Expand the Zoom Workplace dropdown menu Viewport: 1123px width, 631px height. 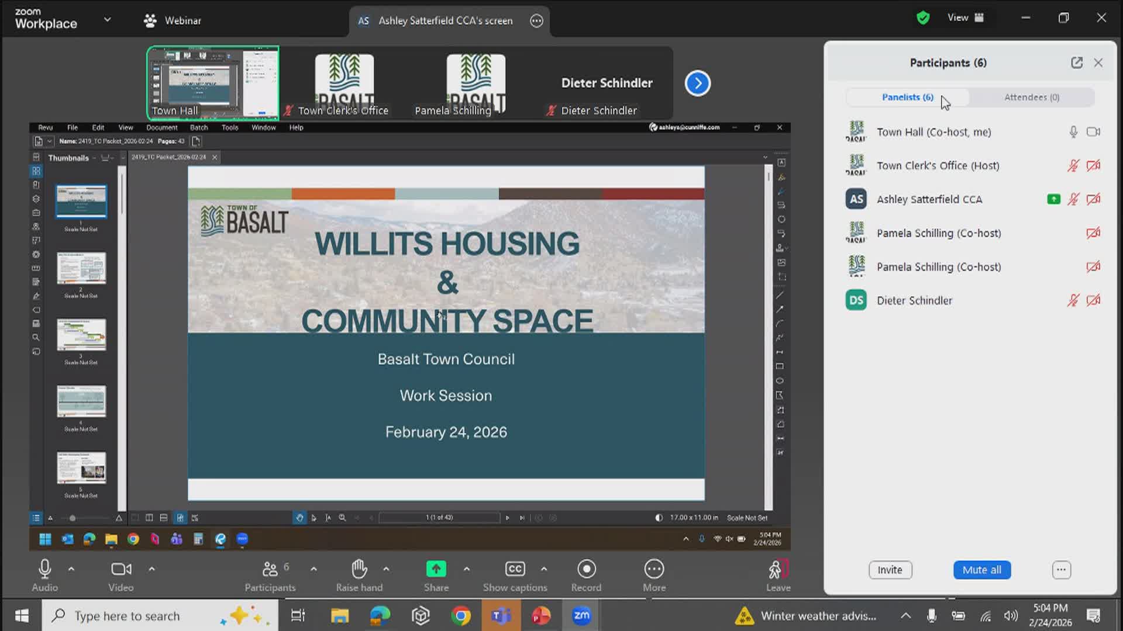pyautogui.click(x=107, y=19)
